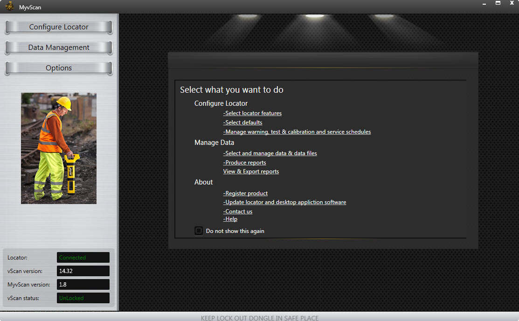Click the vScan status: label
Viewport: 519px width, 321px height.
(x=23, y=298)
